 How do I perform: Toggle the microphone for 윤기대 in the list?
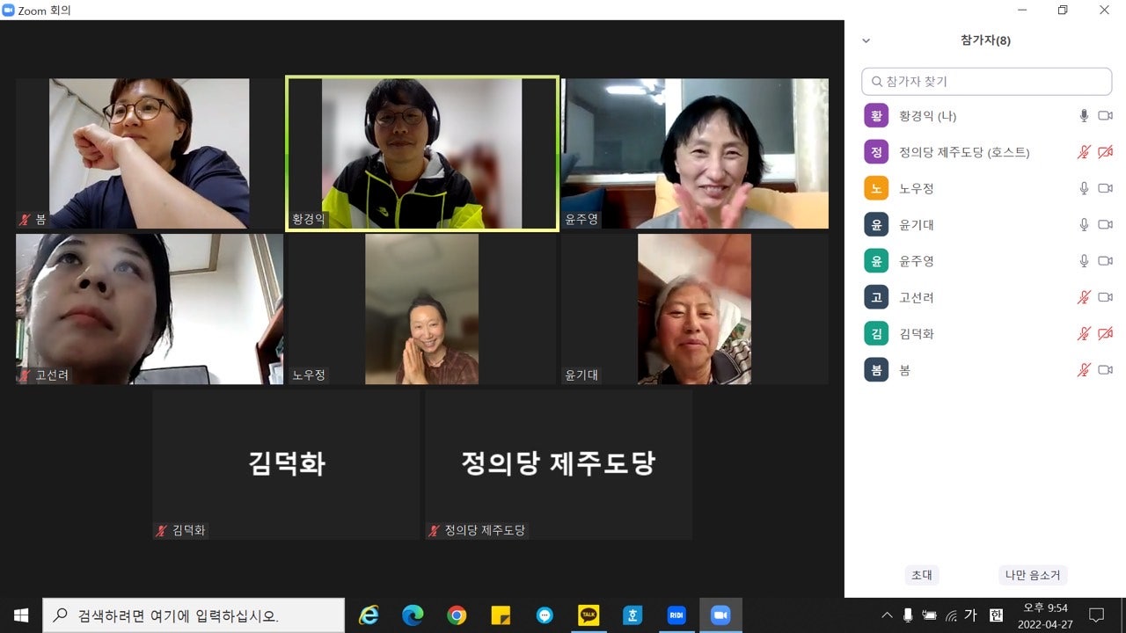point(1084,224)
